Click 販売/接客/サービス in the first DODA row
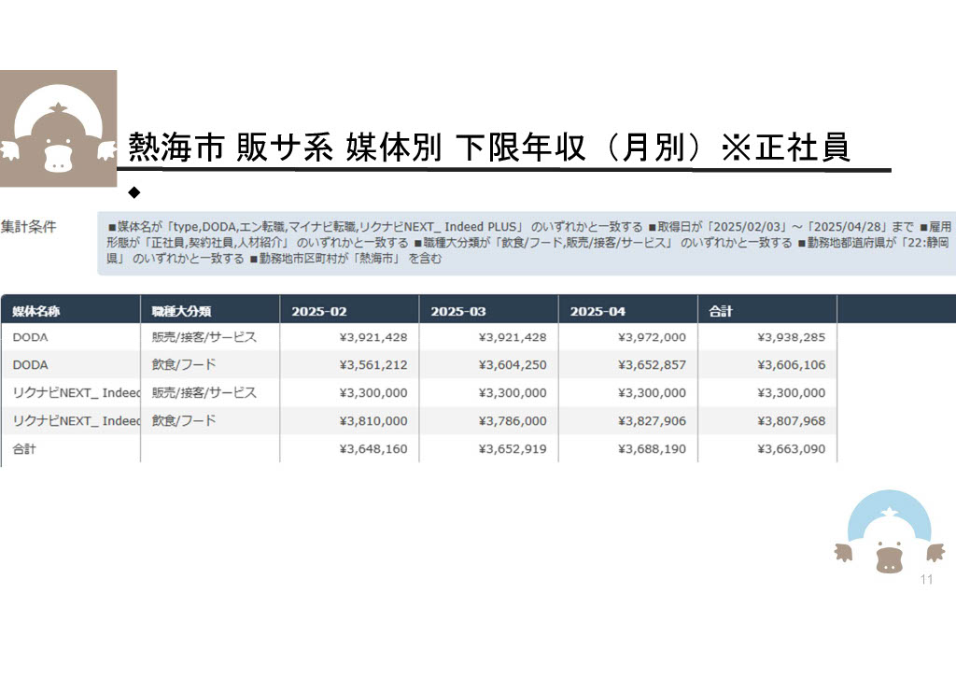 [x=204, y=337]
